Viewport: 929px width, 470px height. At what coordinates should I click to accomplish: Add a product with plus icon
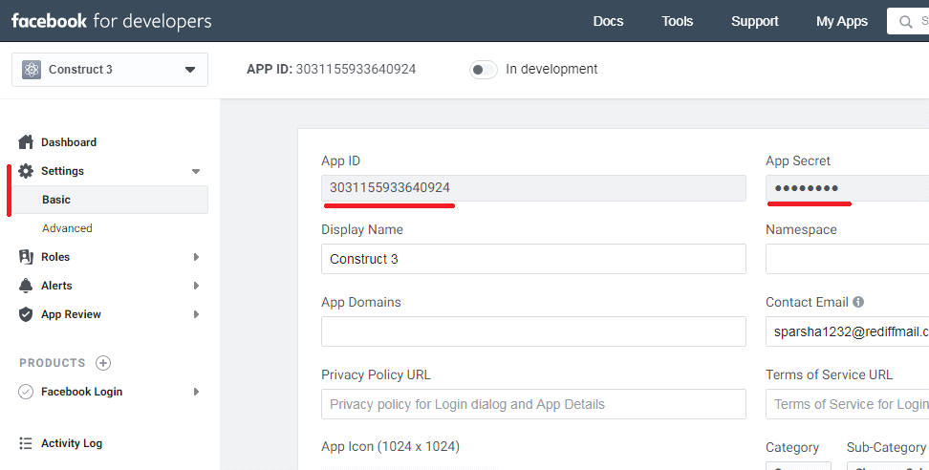tap(103, 363)
